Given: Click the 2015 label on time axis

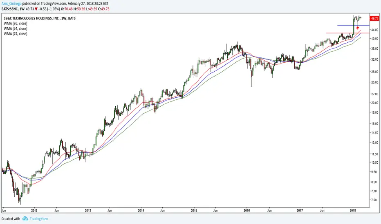Looking at the screenshot, I should [194, 211].
